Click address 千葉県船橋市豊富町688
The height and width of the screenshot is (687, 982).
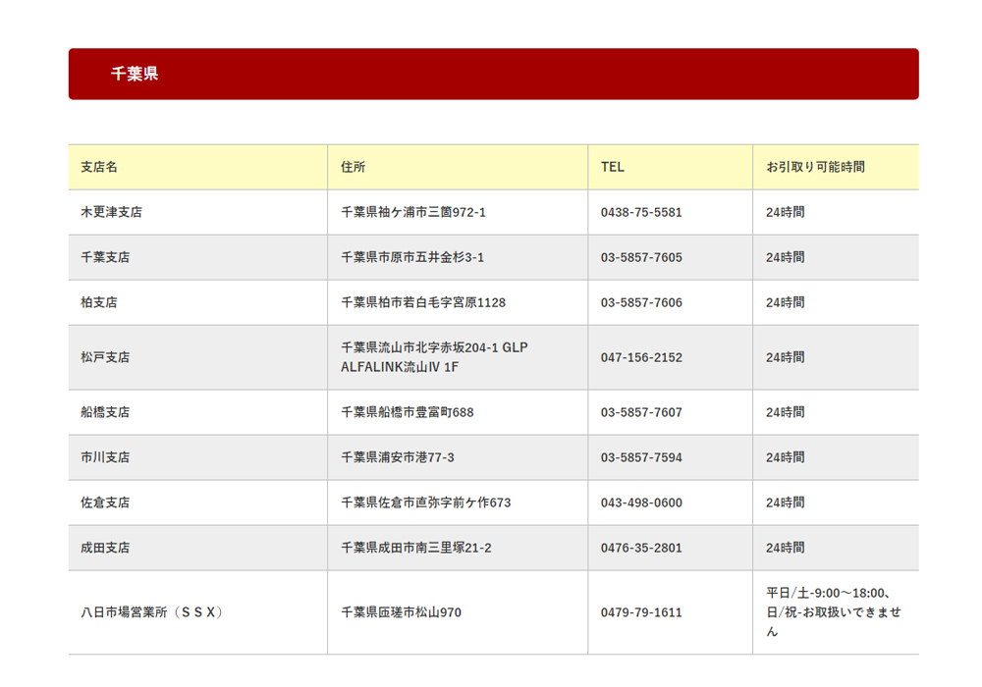pos(408,412)
